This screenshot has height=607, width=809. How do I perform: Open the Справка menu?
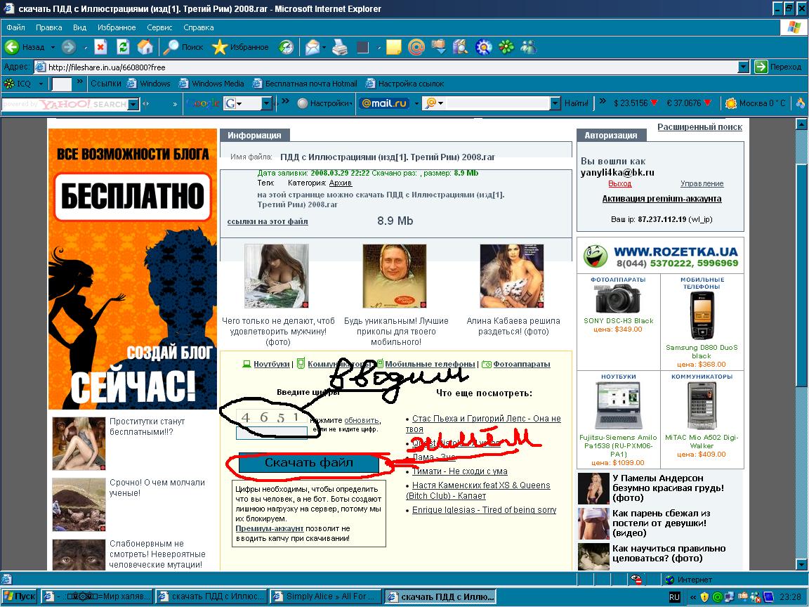199,27
